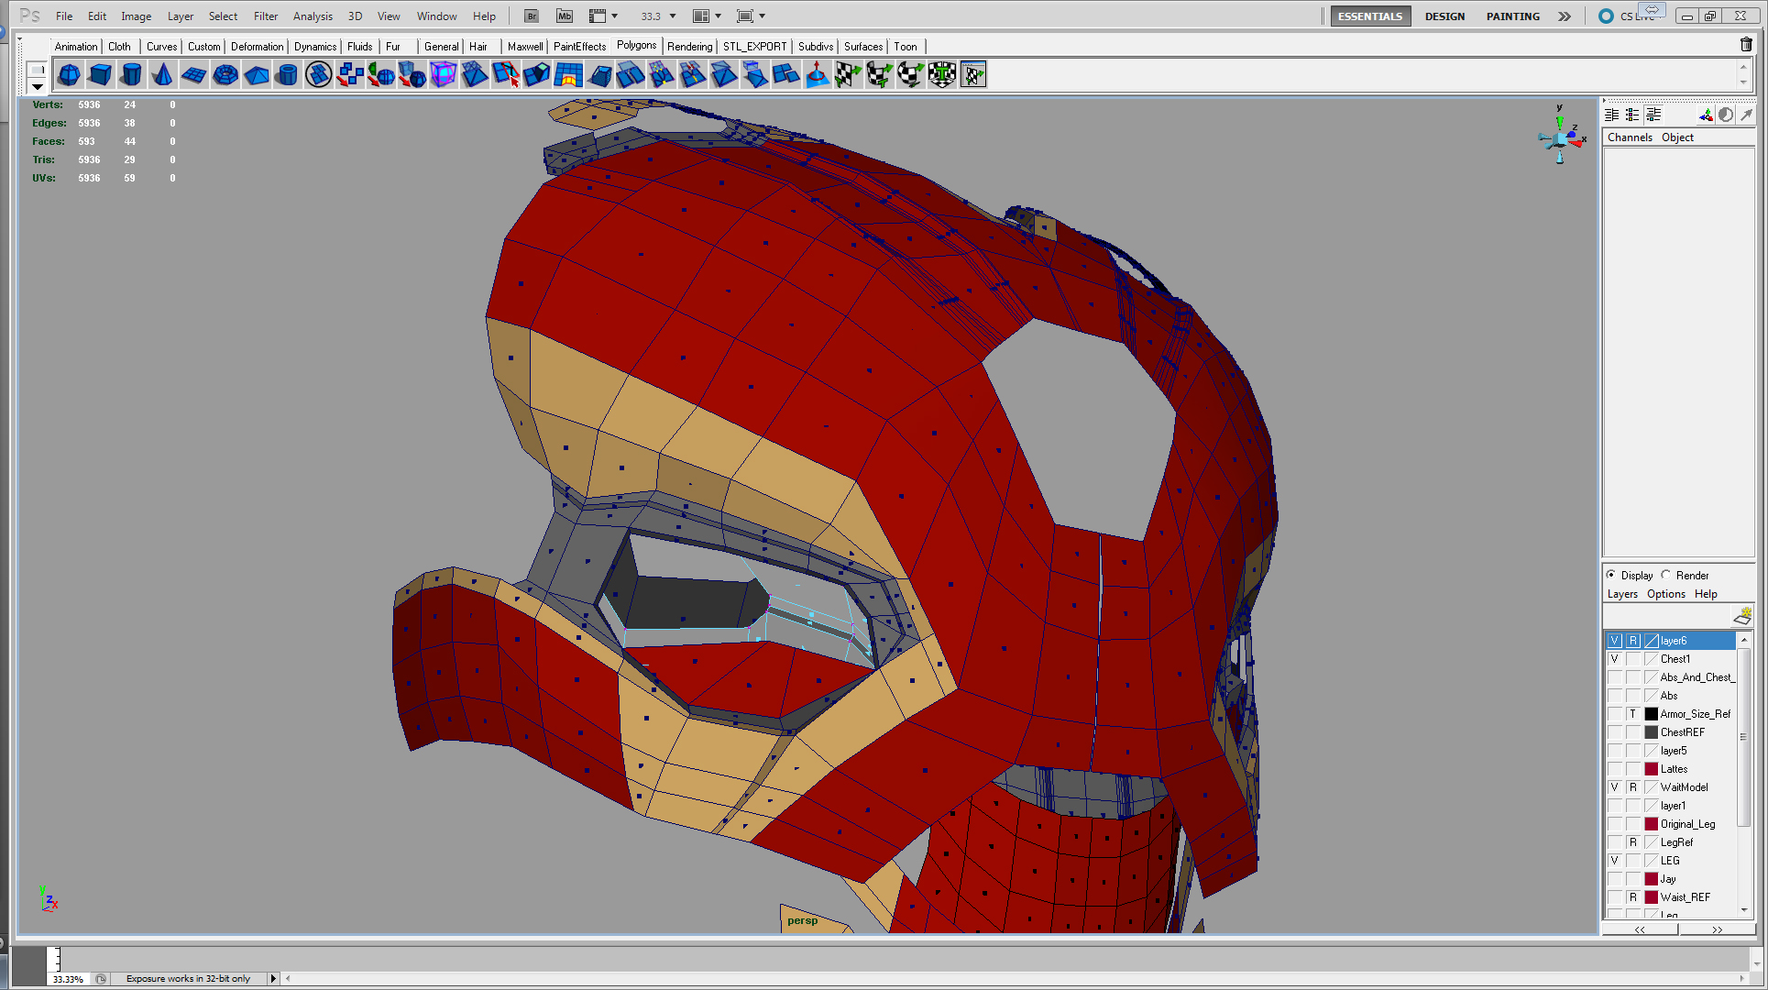Select the ESSENTIALS workspace button

point(1369,16)
